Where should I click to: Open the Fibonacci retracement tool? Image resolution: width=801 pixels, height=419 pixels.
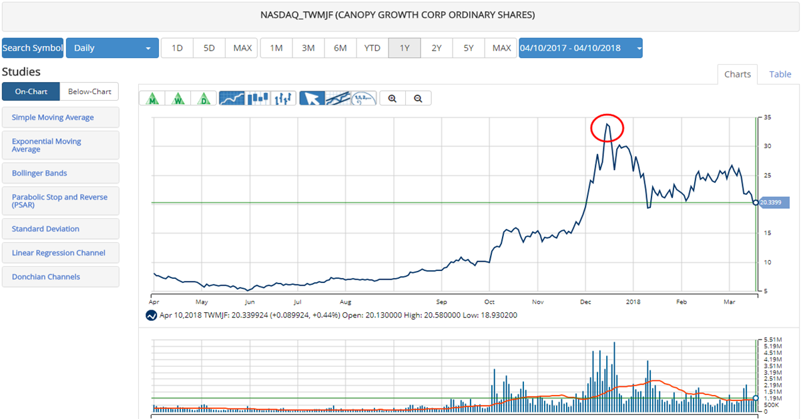point(362,98)
